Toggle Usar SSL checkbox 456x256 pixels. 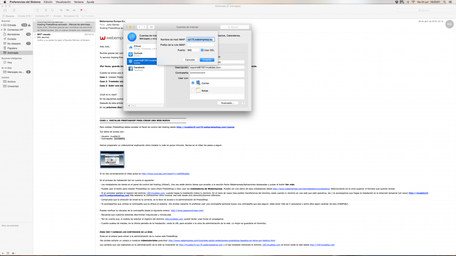[202, 50]
